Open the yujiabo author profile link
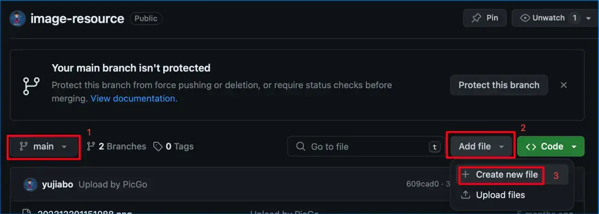Viewport: 599px width, 214px height. pos(57,185)
